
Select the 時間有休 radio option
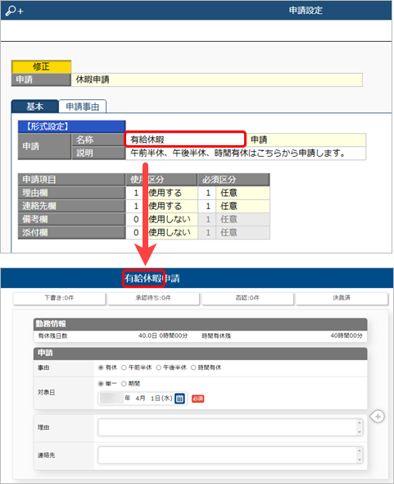193,368
